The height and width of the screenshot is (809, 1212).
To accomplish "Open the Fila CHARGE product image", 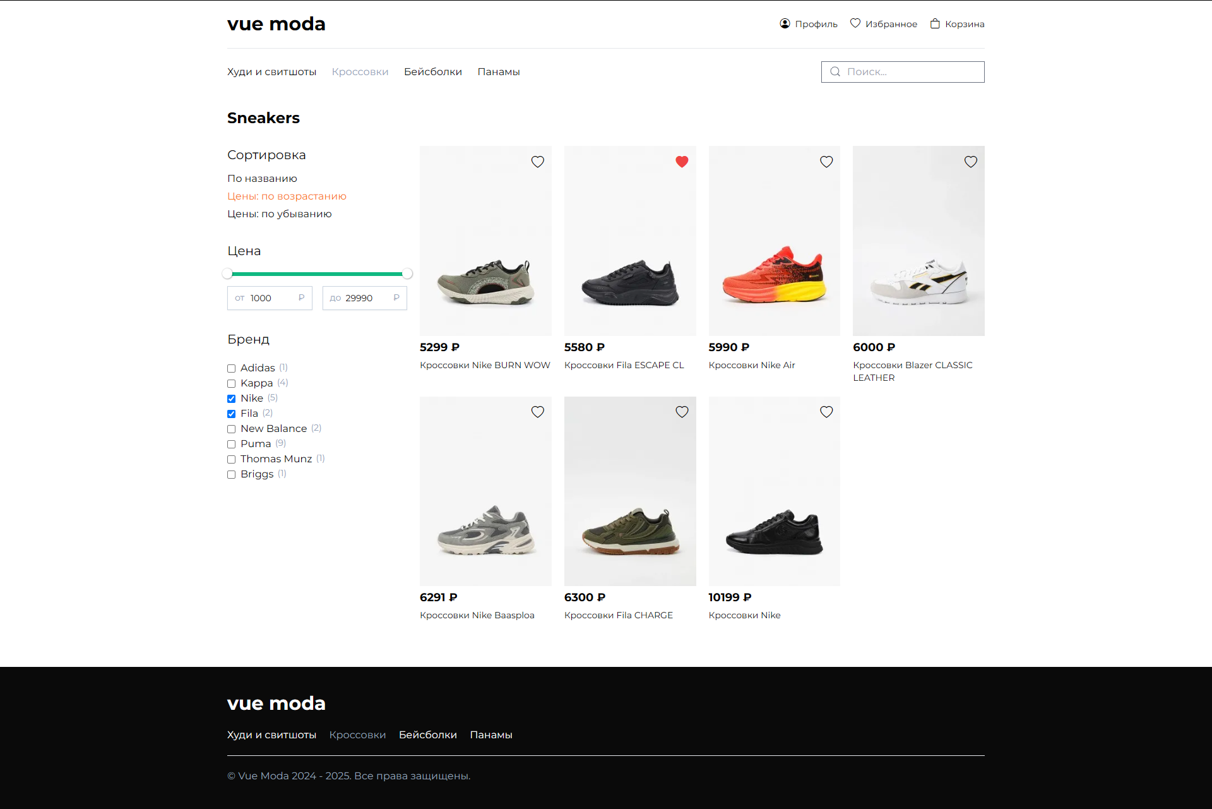I will (630, 491).
